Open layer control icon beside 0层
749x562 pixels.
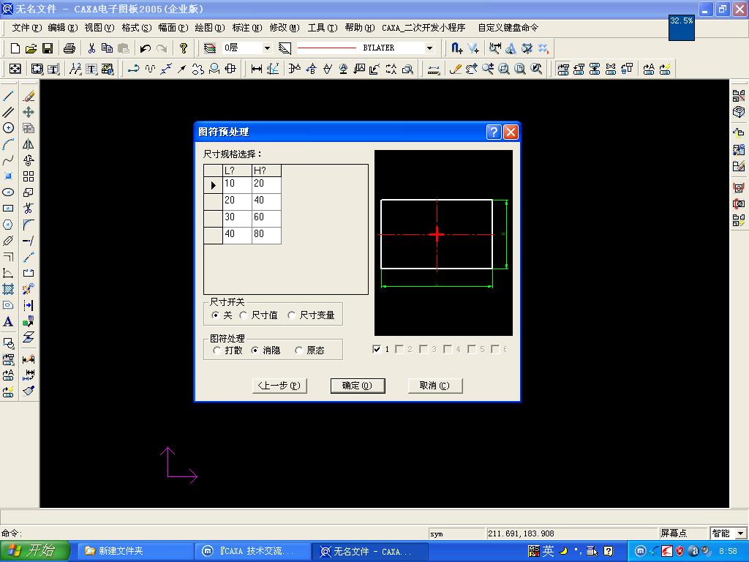coord(210,48)
